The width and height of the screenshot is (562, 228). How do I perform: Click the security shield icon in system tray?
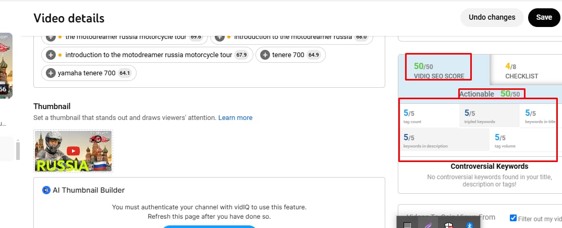[448, 225]
